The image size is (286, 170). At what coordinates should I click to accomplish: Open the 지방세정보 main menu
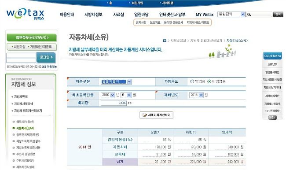click(x=93, y=15)
